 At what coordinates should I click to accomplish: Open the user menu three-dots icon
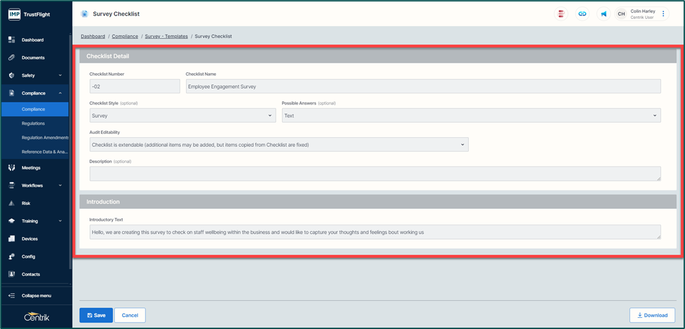point(663,14)
